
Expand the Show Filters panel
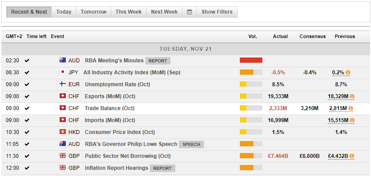[x=217, y=12]
